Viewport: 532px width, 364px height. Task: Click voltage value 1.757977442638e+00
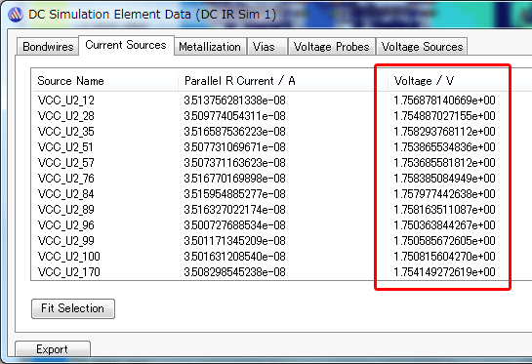click(444, 194)
